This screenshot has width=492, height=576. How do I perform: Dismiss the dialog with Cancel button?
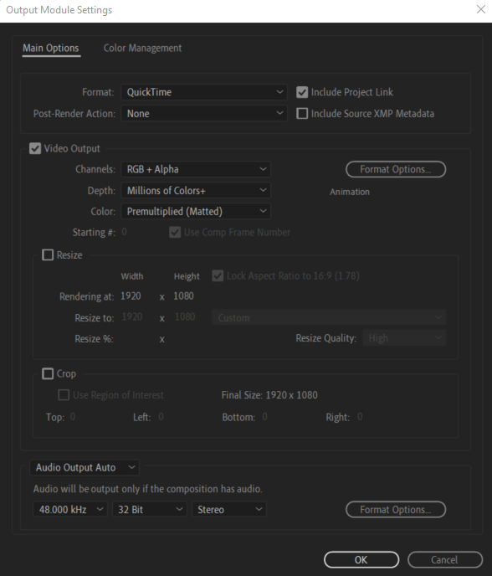coord(444,560)
